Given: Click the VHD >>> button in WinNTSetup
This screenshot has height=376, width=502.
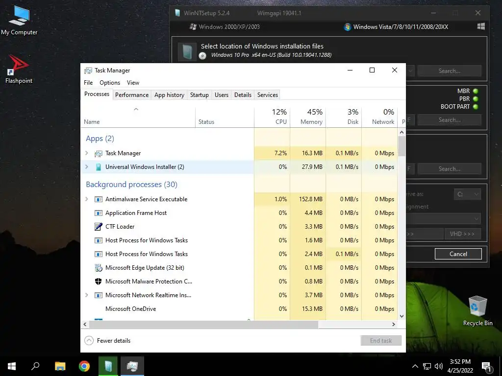Looking at the screenshot, I should pos(462,234).
